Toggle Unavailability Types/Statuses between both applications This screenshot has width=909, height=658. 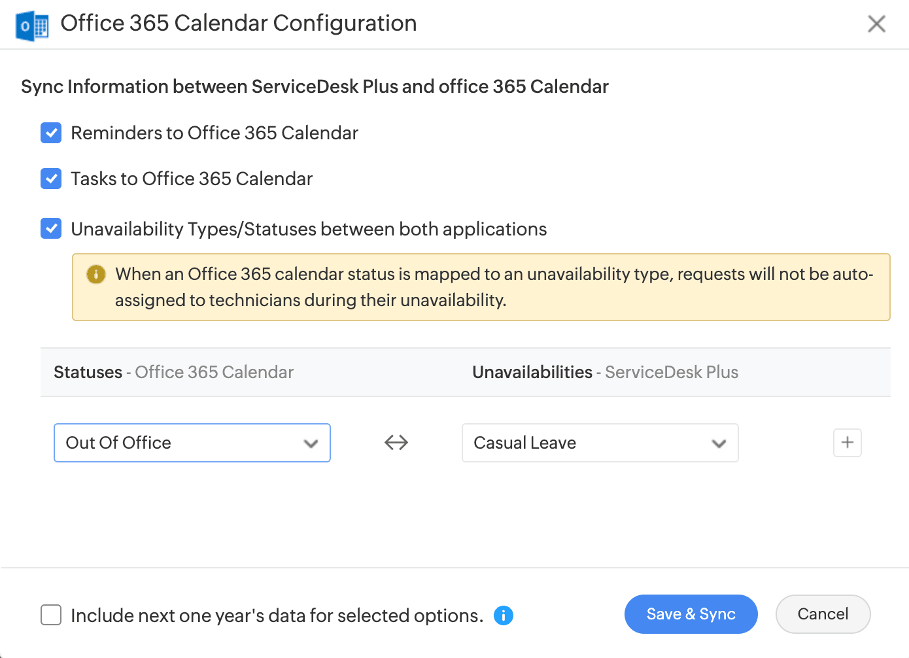pyautogui.click(x=50, y=228)
